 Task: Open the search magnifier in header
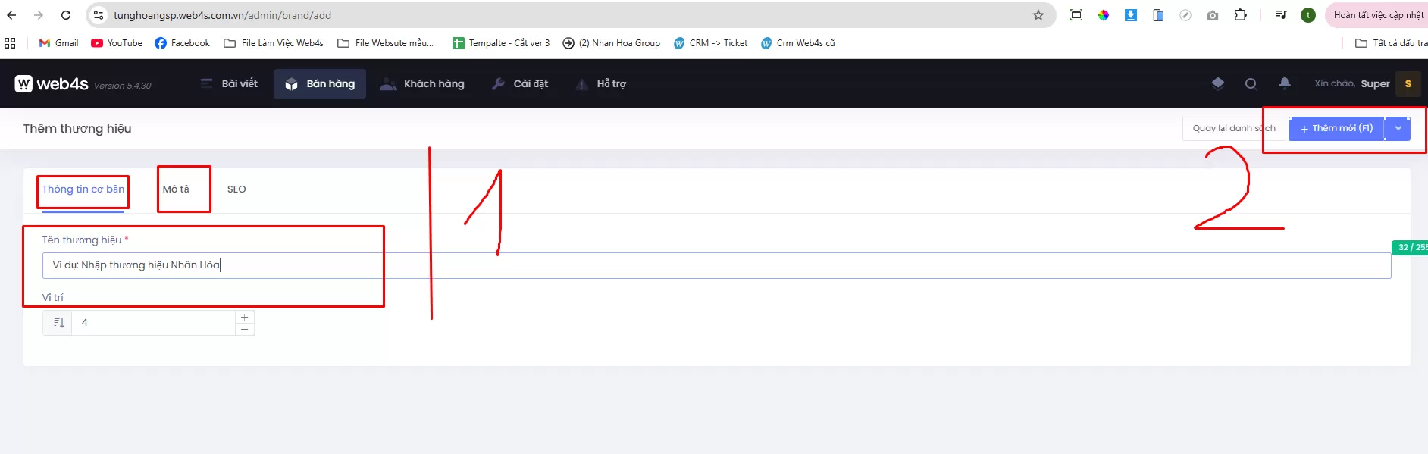[1251, 84]
